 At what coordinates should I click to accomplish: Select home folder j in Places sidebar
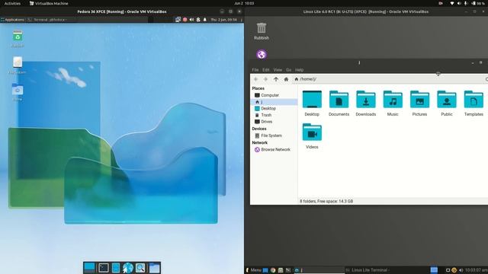[274, 102]
